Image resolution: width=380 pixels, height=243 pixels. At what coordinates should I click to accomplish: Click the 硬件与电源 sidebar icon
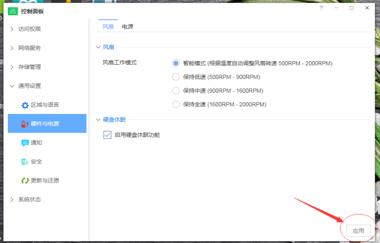pos(25,124)
